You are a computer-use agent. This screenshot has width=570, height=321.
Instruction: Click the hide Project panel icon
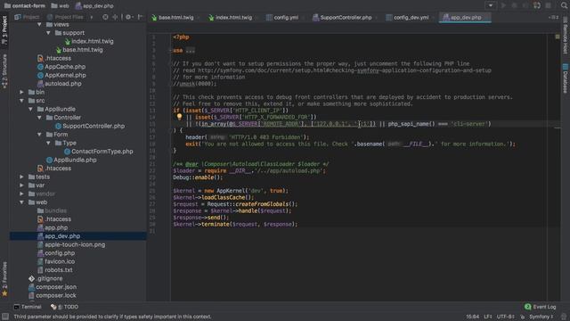pos(140,17)
